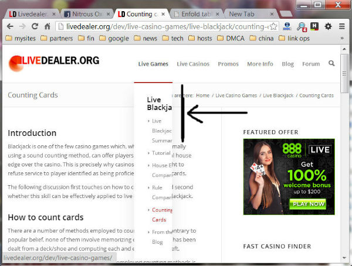352x266 pixels.
Task: Click the browser back arrow
Action: (10, 26)
